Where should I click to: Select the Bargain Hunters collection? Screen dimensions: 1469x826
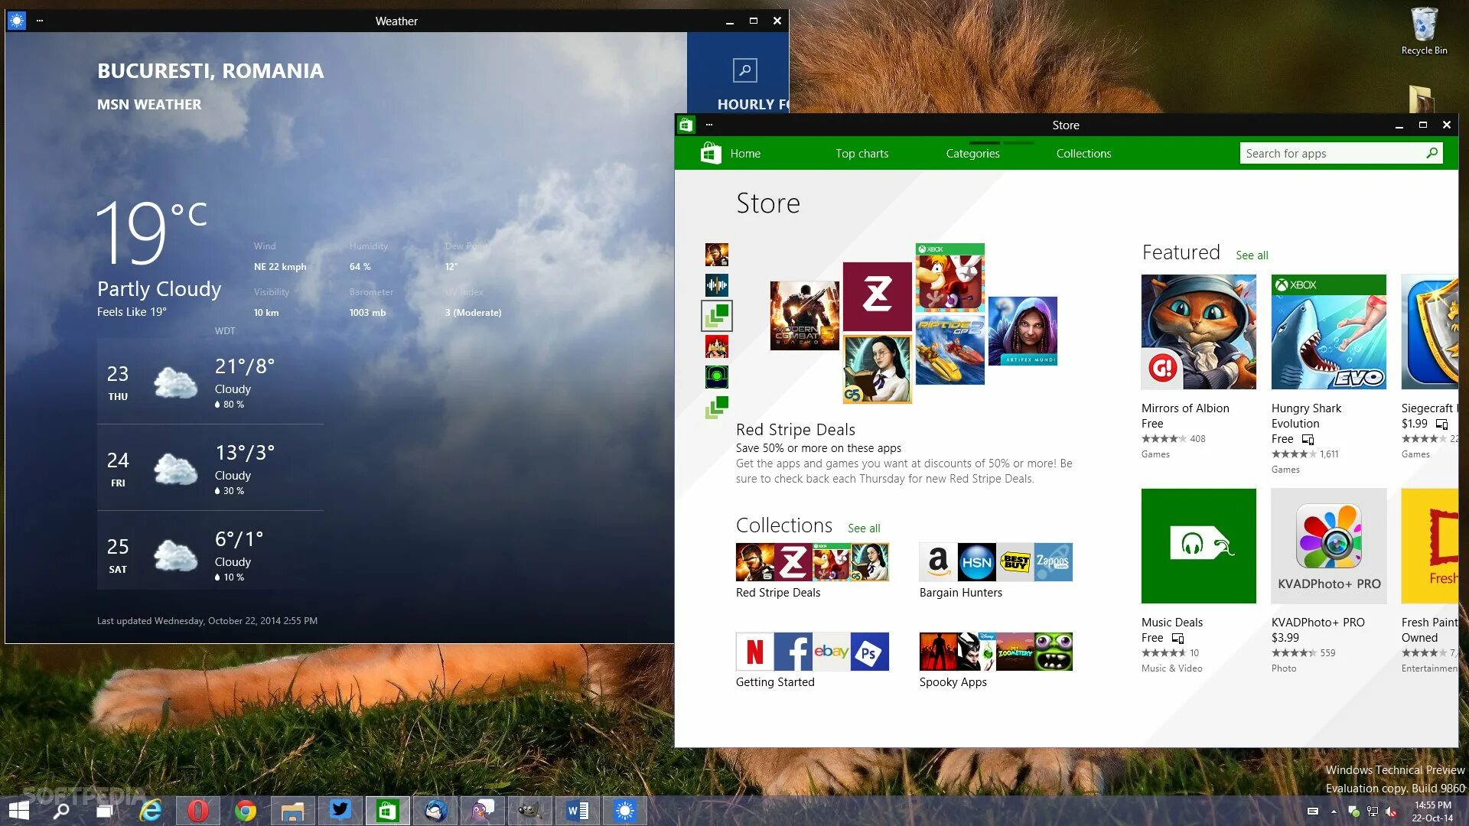pos(995,563)
